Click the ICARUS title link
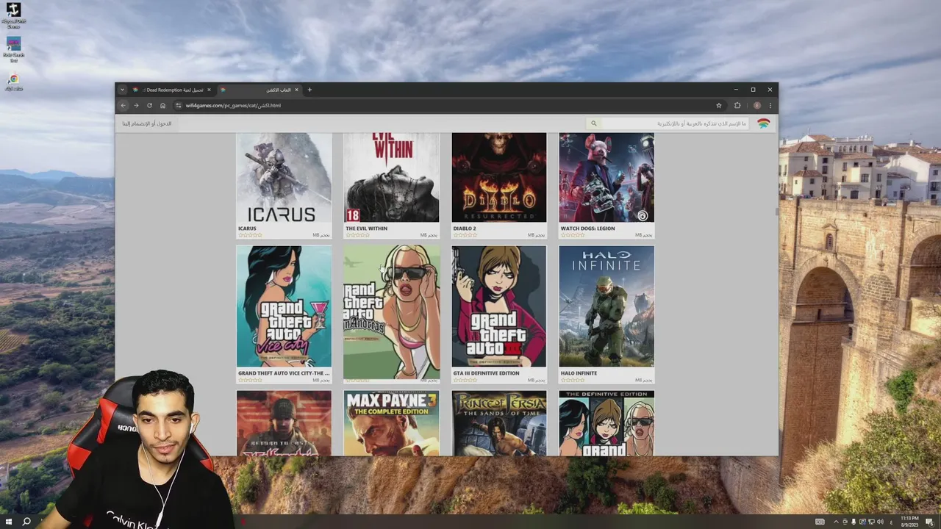 (247, 228)
